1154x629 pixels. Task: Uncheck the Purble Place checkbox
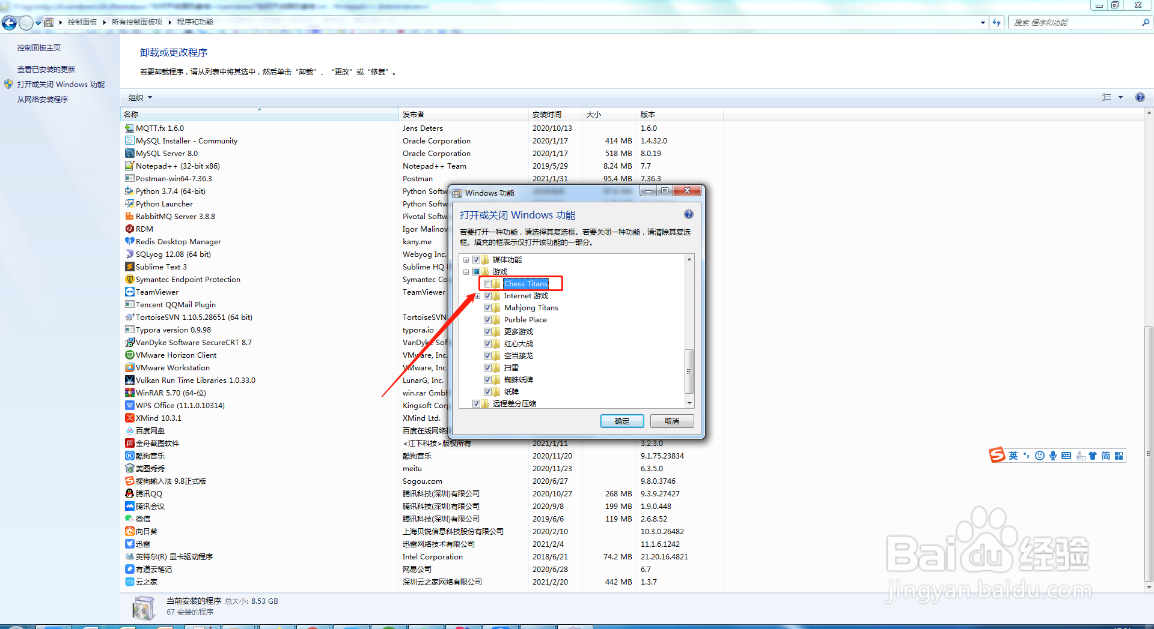coord(487,320)
